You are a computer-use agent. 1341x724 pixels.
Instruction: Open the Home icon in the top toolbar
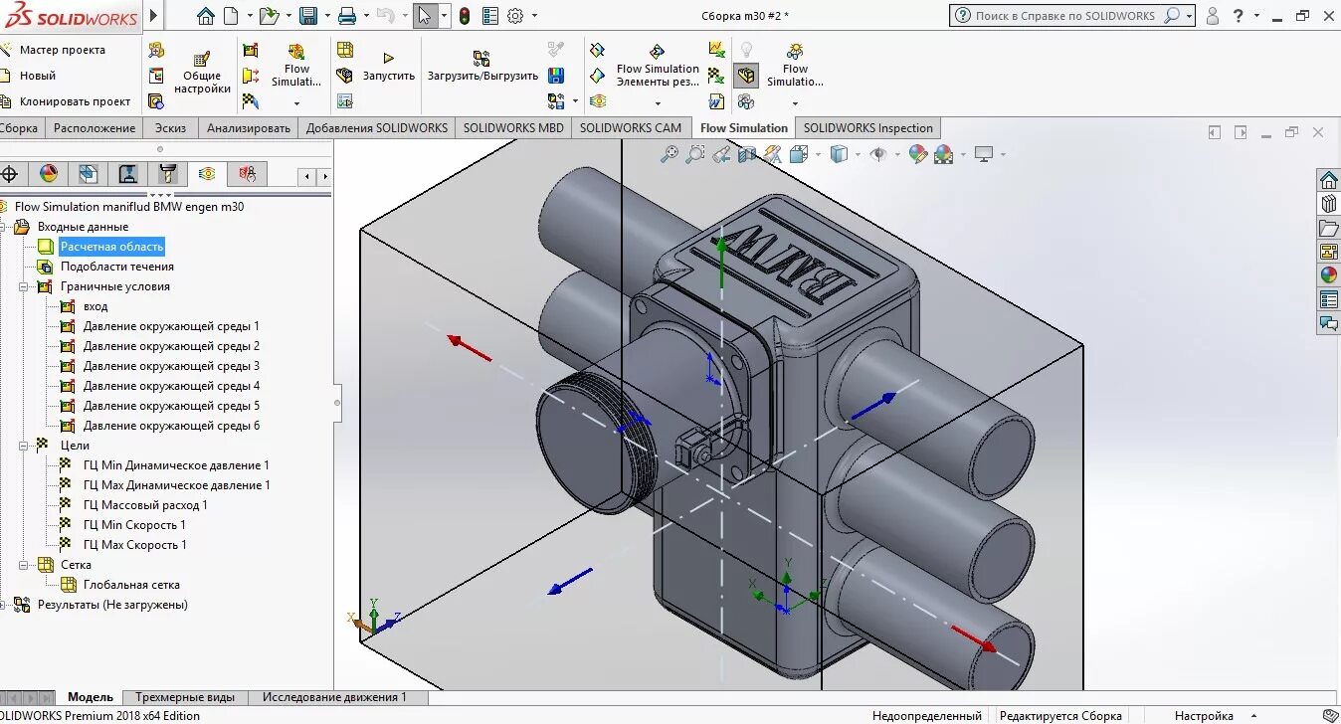206,16
